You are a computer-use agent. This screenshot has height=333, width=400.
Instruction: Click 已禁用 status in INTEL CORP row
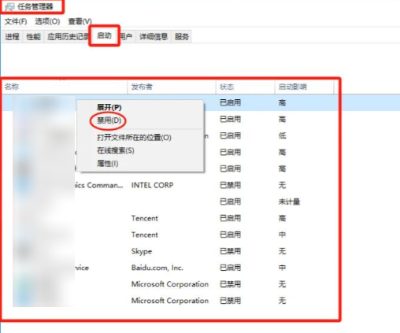(230, 185)
